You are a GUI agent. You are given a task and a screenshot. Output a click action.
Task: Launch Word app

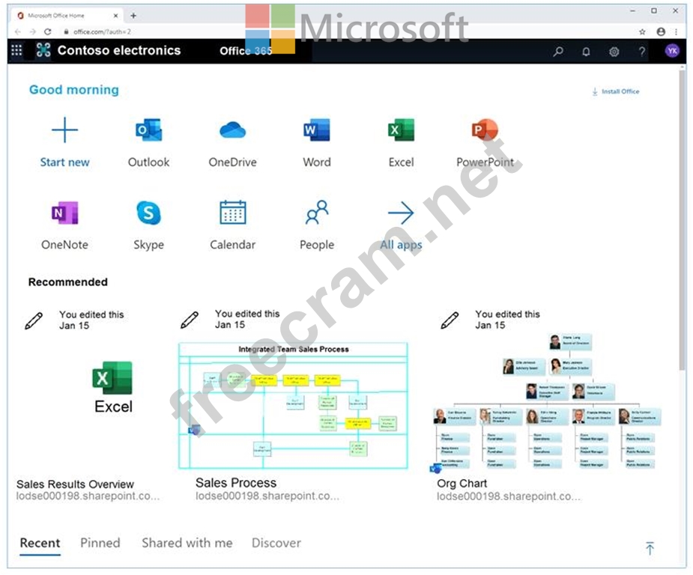coord(316,130)
